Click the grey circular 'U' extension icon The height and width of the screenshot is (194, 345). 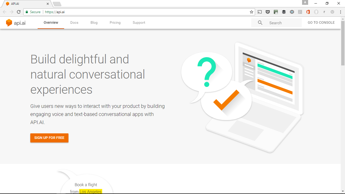(x=332, y=12)
